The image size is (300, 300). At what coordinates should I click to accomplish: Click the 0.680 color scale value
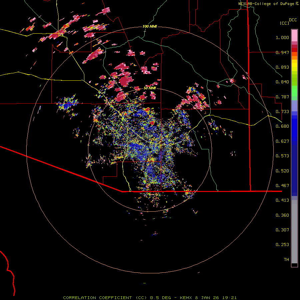tap(282, 126)
